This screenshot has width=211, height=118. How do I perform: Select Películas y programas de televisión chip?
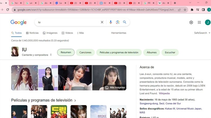tap(119, 52)
